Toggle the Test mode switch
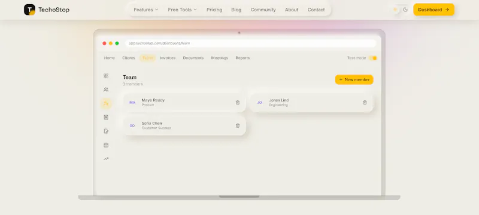The height and width of the screenshot is (215, 479). (373, 58)
